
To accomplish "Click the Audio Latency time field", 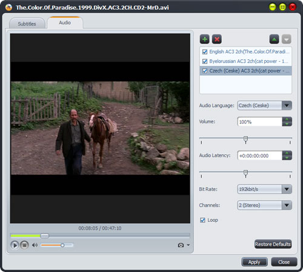I will point(259,155).
